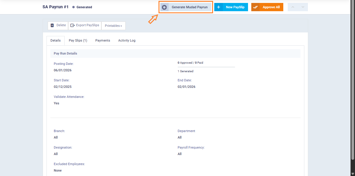Expand the Printables dropdown
The width and height of the screenshot is (355, 176).
point(113,26)
